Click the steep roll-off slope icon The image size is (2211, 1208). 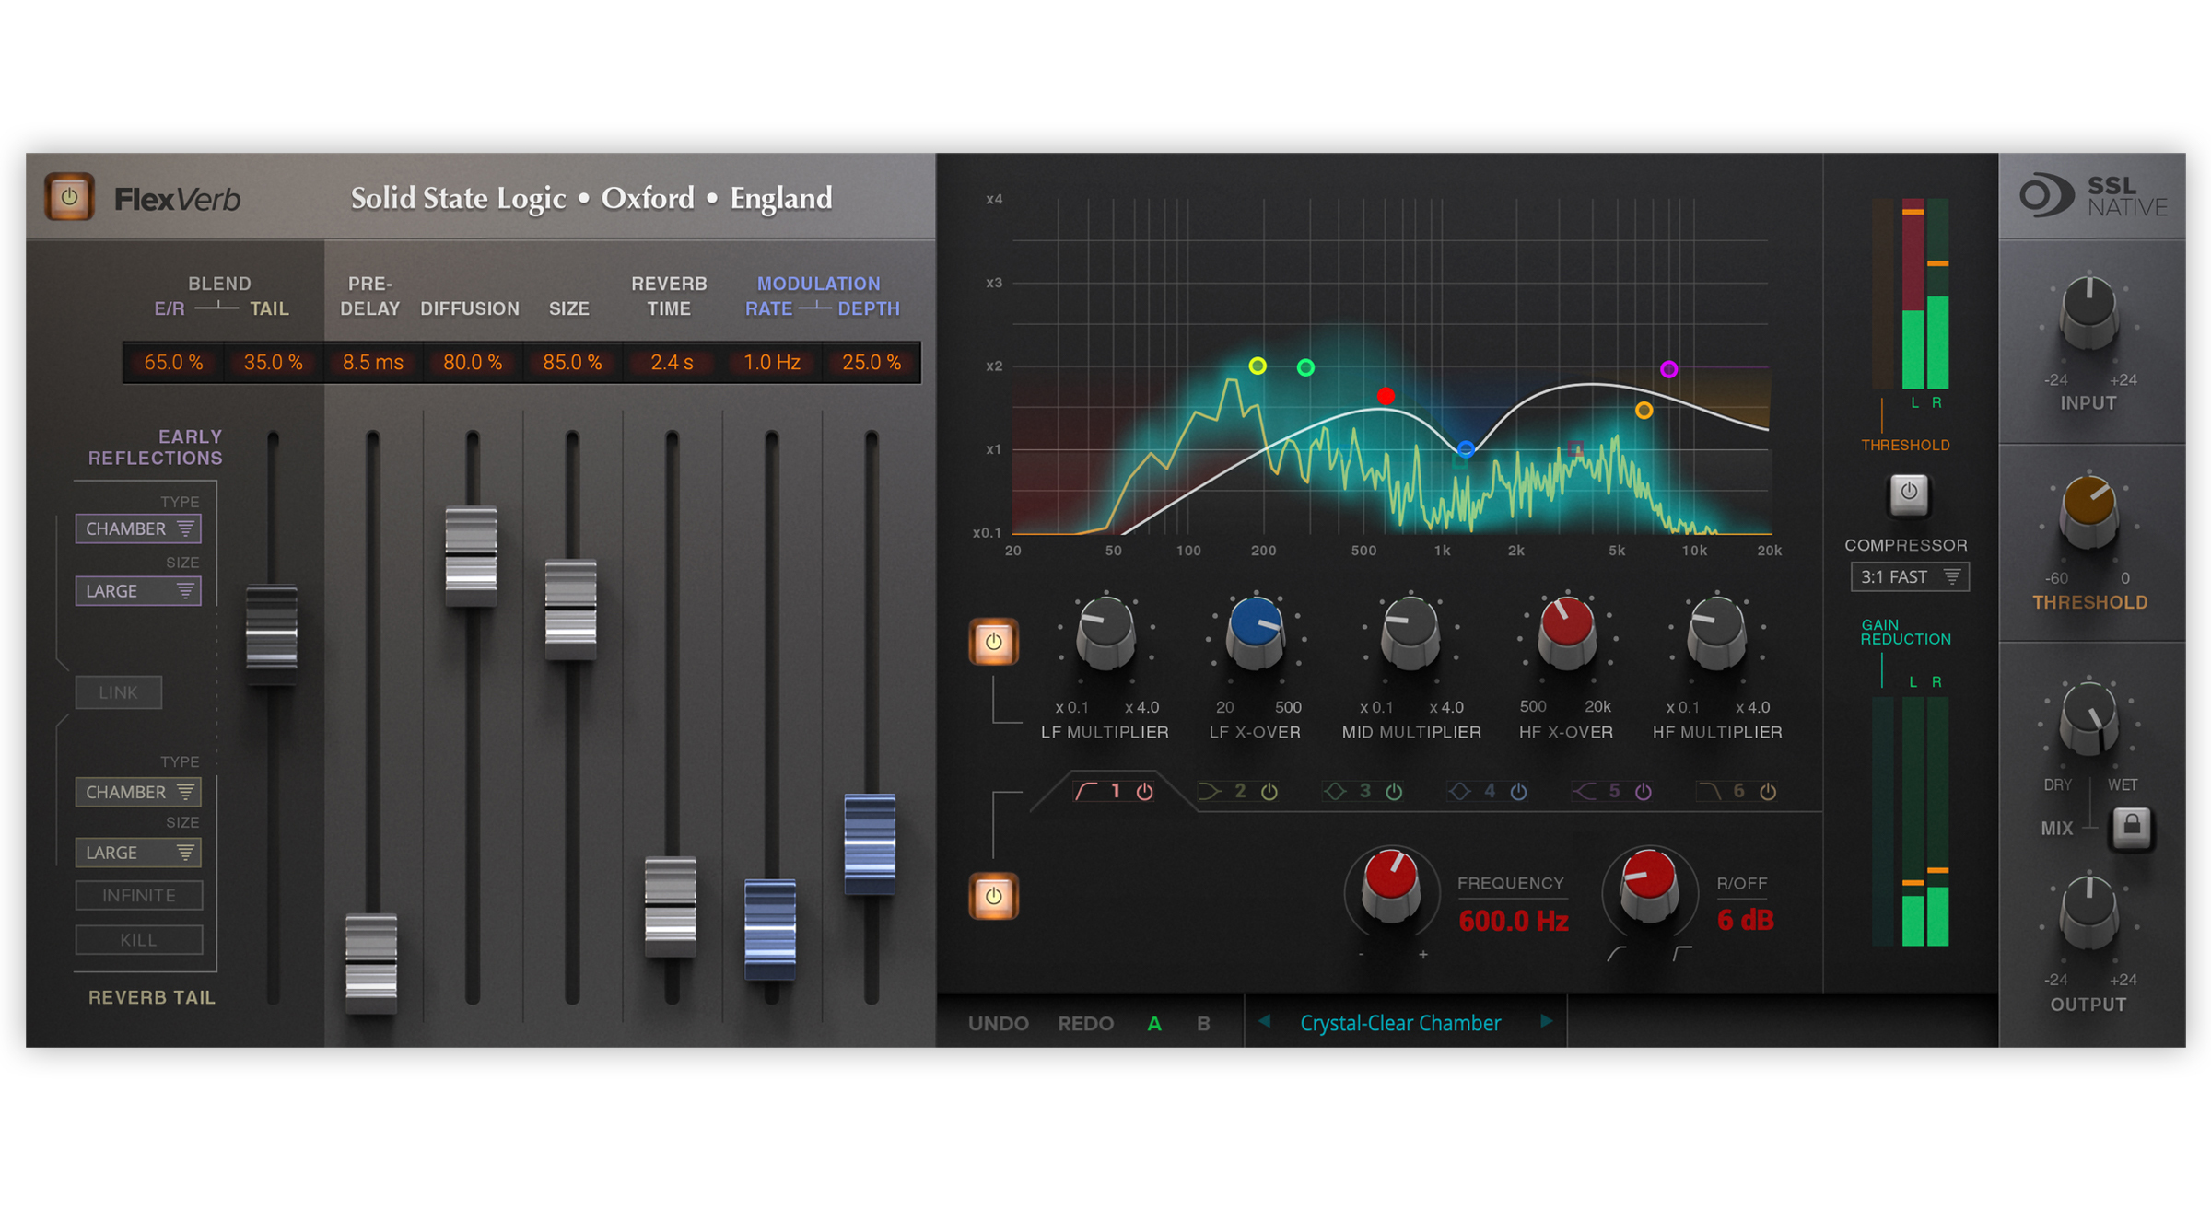1682,954
